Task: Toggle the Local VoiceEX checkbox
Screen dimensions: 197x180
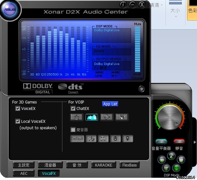Action: point(18,121)
